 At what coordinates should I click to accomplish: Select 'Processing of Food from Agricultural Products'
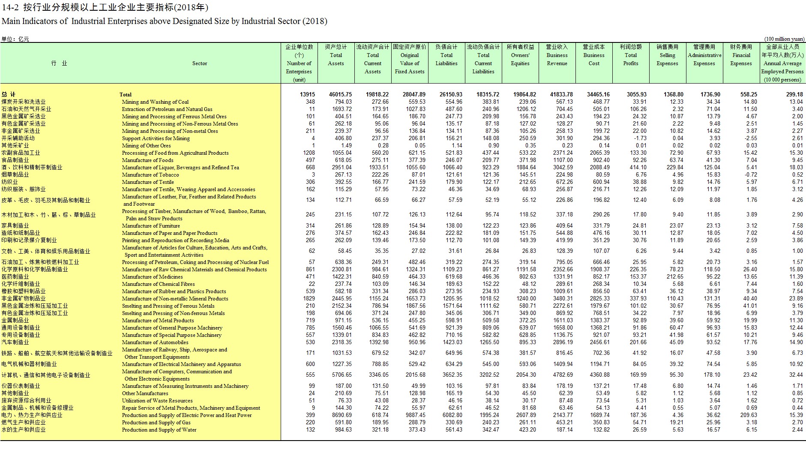coord(175,153)
